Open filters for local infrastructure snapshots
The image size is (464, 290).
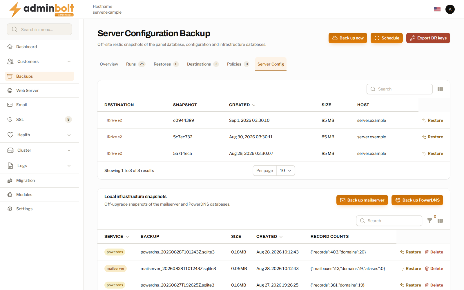pyautogui.click(x=430, y=221)
